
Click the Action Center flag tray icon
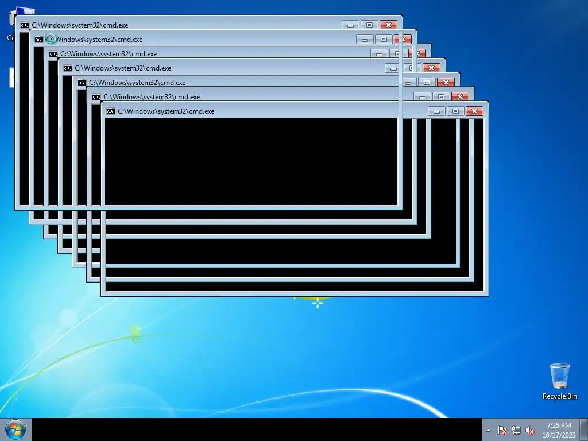(502, 430)
